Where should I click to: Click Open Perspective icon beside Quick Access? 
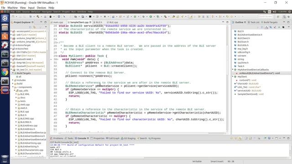tap(278, 17)
